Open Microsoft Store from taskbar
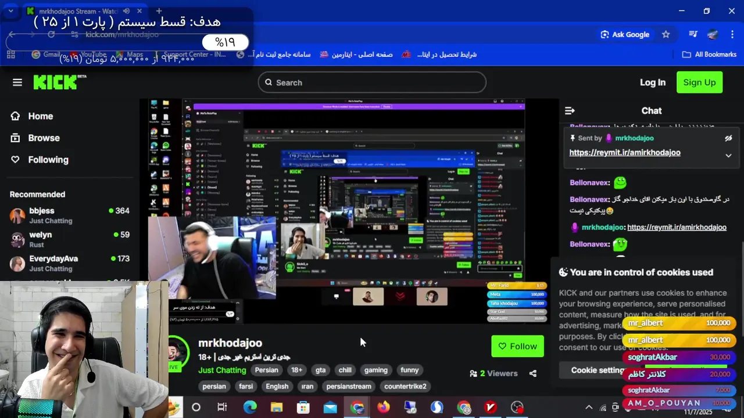Screen dimensions: 744x418 point(303,408)
